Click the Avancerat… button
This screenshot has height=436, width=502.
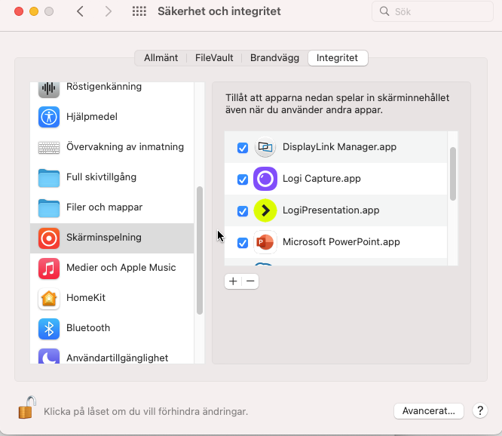pos(428,411)
